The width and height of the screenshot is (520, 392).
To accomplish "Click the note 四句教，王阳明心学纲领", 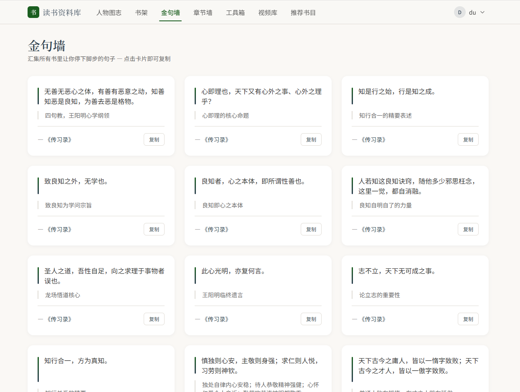I will (77, 116).
